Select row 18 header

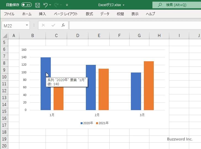[x=4, y=132]
